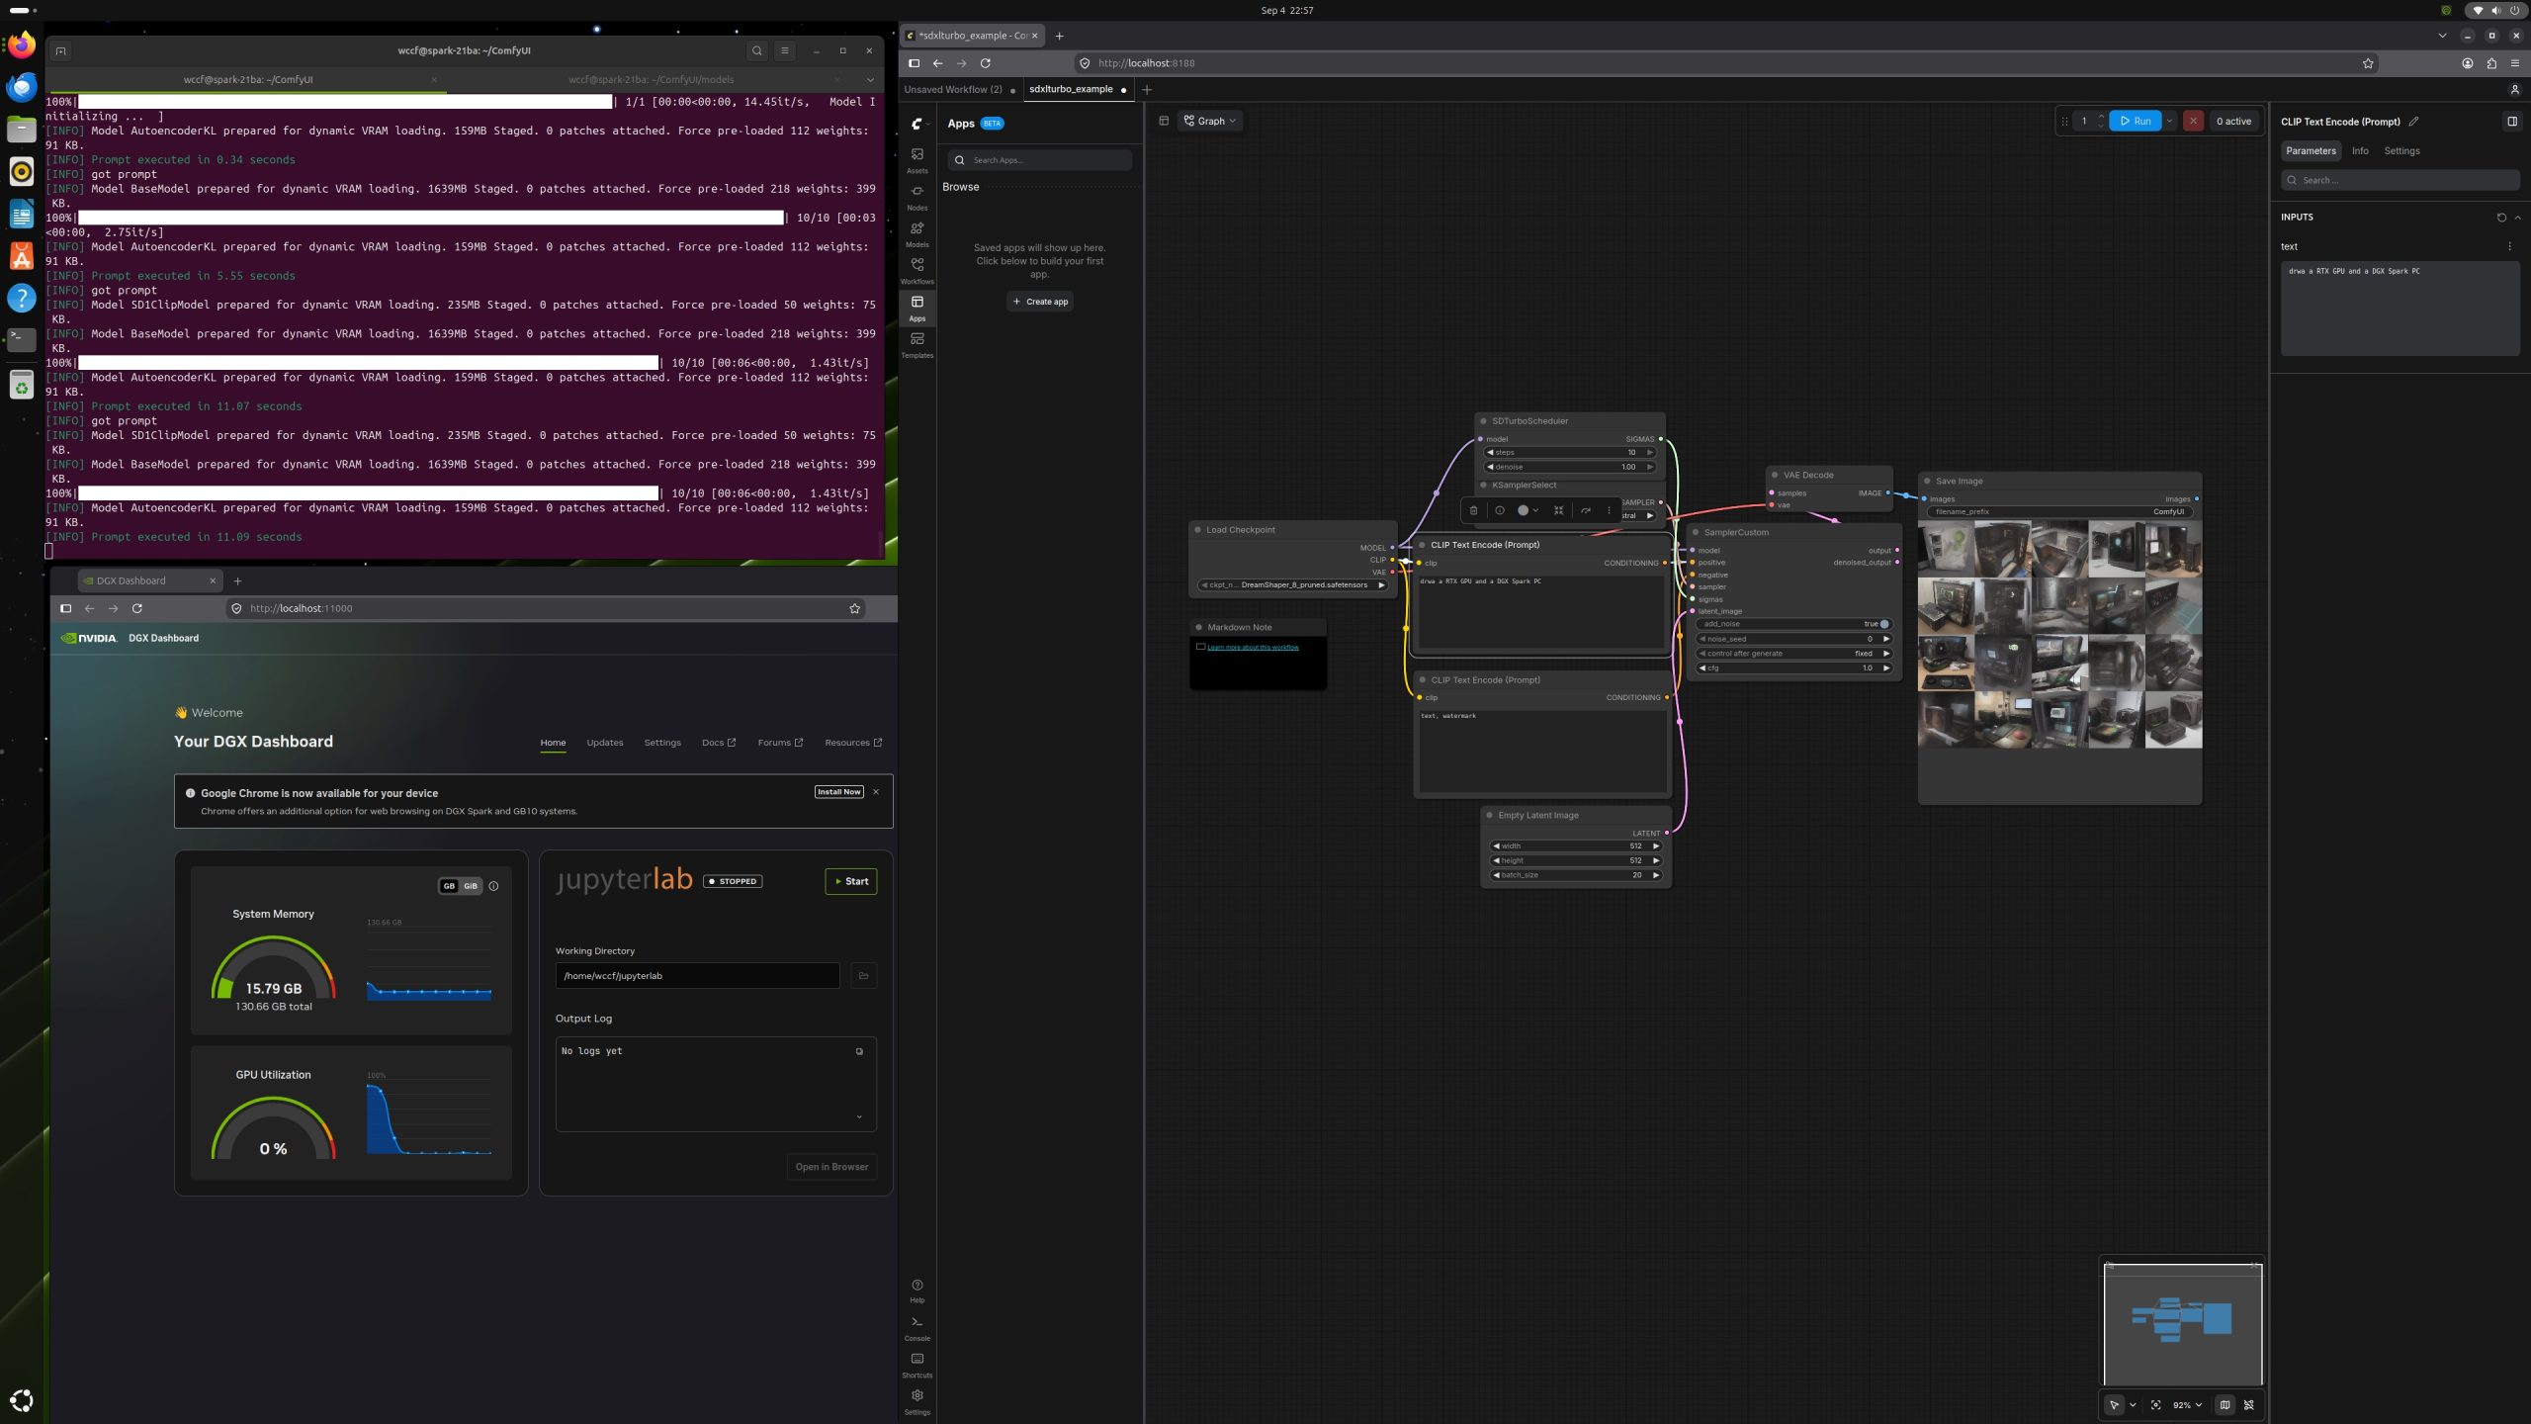Open the Docs link in DGX Dashboard
The height and width of the screenshot is (1424, 2531).
point(719,743)
